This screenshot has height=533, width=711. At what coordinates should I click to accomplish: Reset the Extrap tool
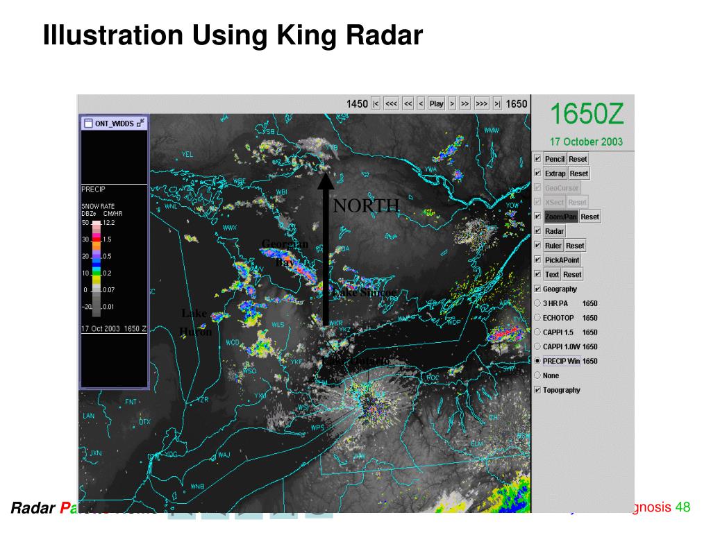point(579,174)
